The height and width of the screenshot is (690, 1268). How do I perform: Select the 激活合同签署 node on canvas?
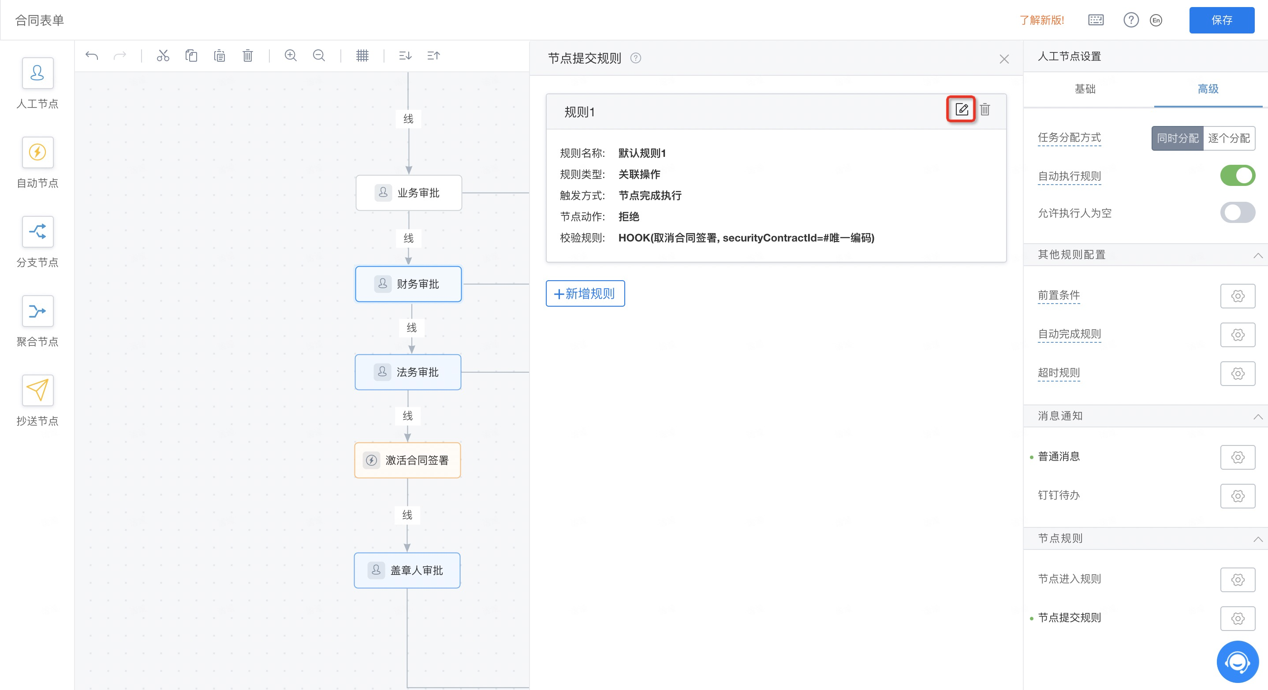pyautogui.click(x=407, y=460)
